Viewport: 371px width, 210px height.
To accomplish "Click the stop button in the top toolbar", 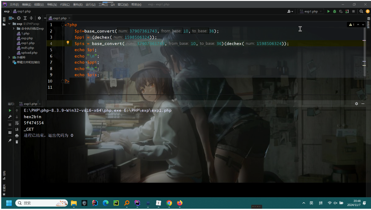I will (354, 11).
